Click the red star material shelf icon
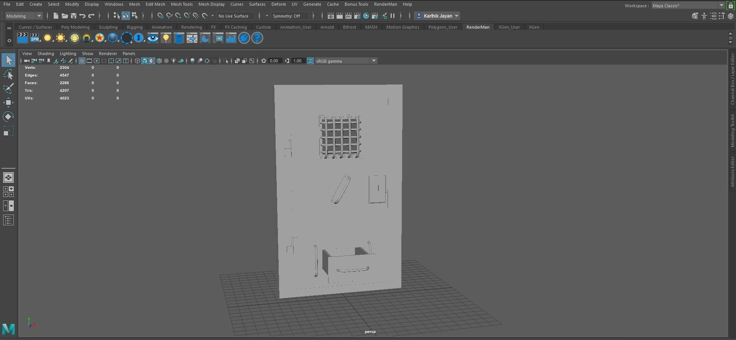 click(x=100, y=38)
